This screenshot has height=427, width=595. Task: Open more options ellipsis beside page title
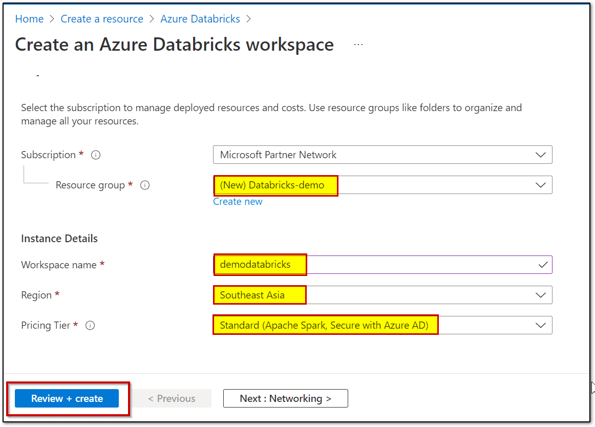click(x=358, y=45)
